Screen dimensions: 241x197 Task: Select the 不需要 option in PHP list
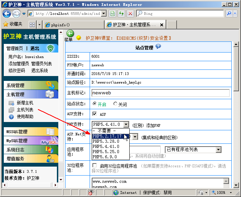106,131
